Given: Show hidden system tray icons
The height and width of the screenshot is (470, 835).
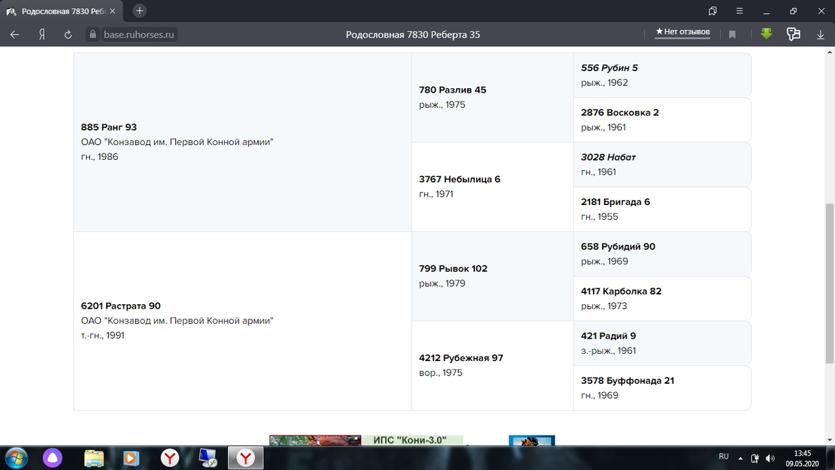Looking at the screenshot, I should point(741,458).
